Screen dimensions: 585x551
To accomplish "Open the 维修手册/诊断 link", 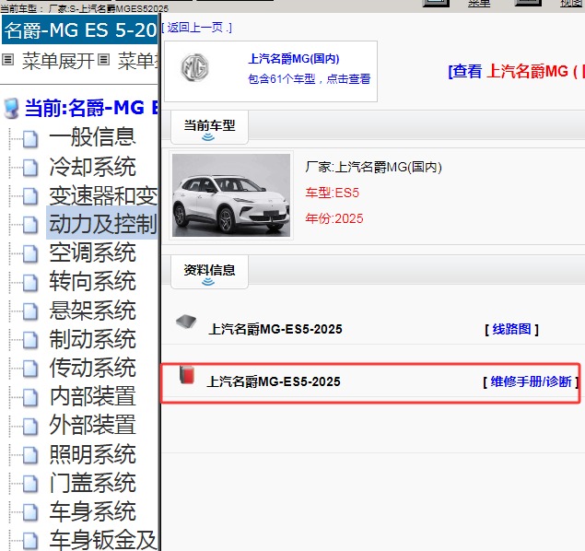I will [x=531, y=381].
